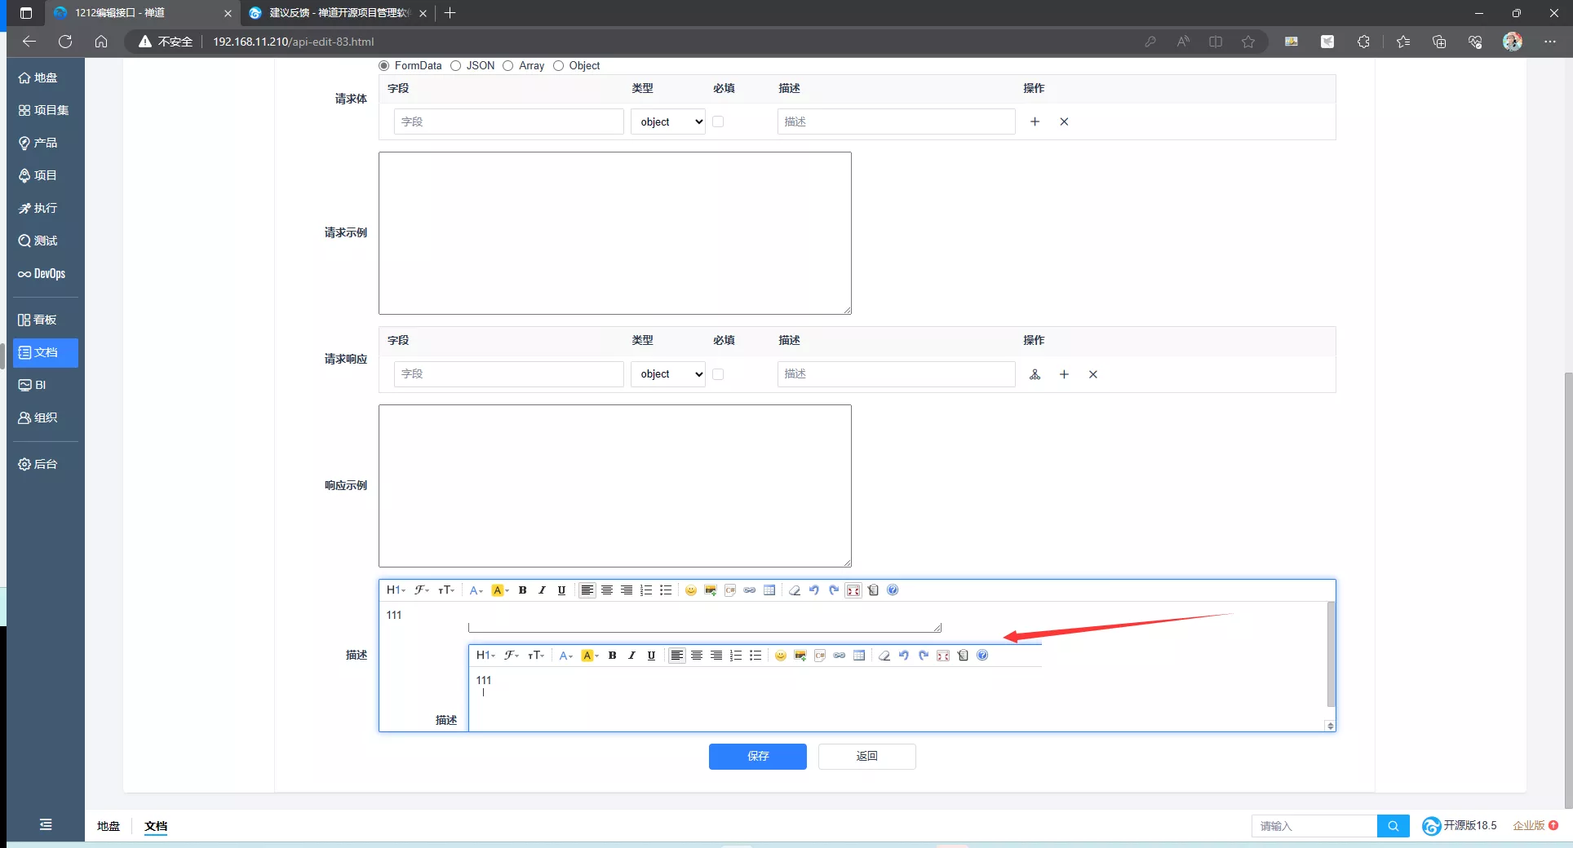1573x848 pixels.
Task: Toggle fullscreen in the outer editor toolbar
Action: coord(853,590)
